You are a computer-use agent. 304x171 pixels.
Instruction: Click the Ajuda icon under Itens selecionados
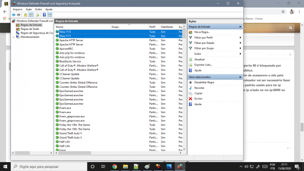[x=190, y=104]
